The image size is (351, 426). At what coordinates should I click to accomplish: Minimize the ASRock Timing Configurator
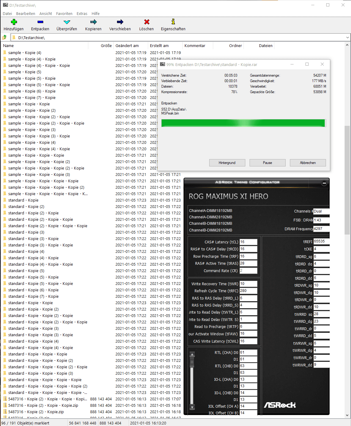tap(324, 183)
